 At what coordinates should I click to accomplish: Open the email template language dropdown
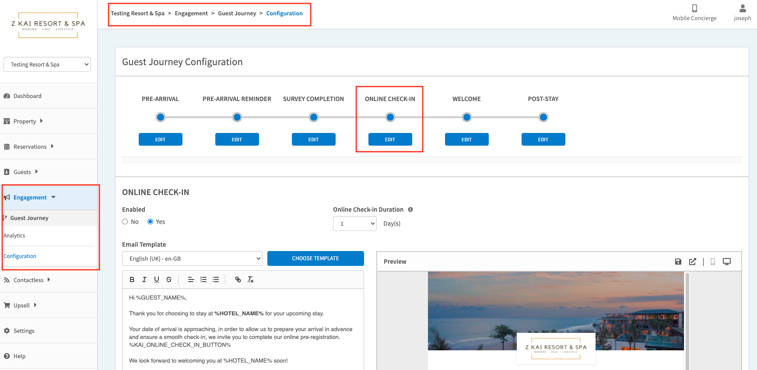point(192,258)
